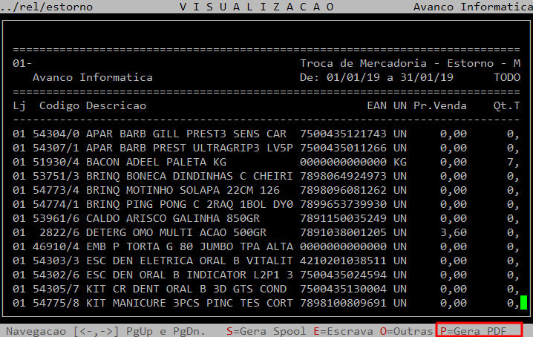Click the /rel/estorno path text

pos(50,7)
